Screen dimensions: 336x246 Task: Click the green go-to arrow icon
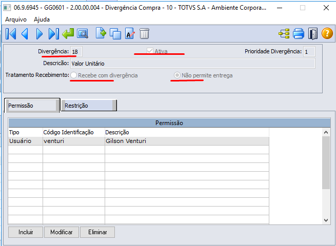(x=68, y=34)
